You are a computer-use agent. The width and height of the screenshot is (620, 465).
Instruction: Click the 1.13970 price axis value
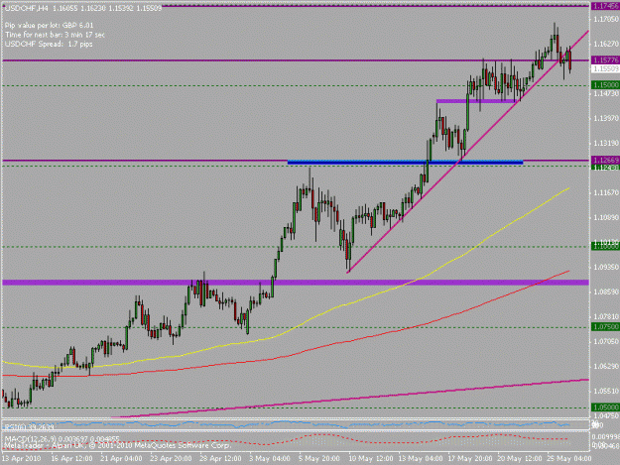(606, 118)
